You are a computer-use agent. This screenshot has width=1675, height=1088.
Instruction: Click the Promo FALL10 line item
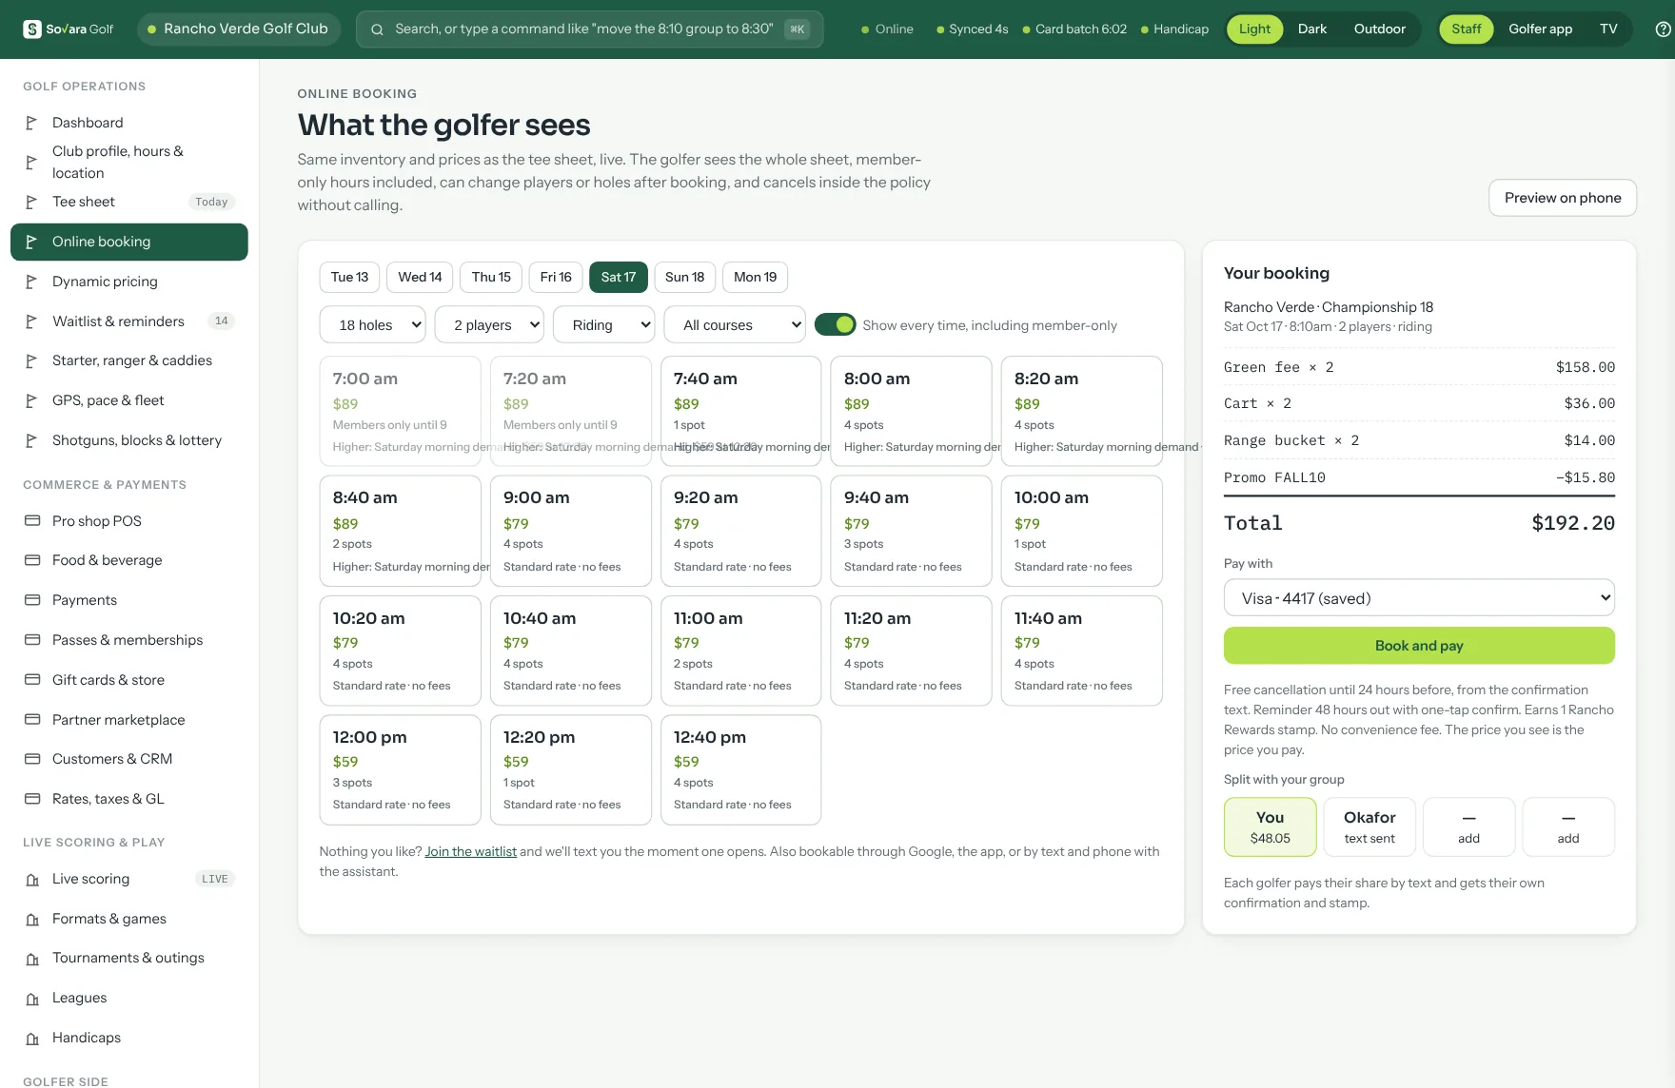pyautogui.click(x=1419, y=477)
